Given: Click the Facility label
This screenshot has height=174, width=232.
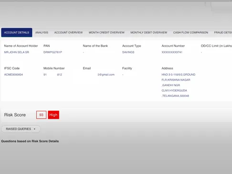Looking at the screenshot, I should [127, 68].
